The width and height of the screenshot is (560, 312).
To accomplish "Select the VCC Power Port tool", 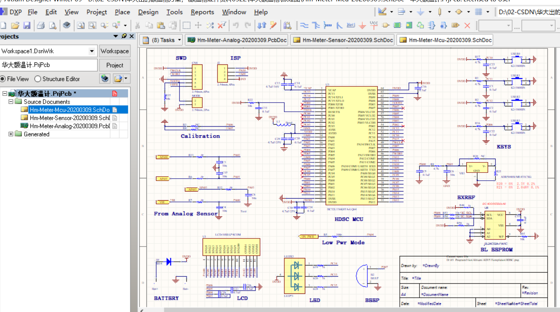I will [374, 25].
